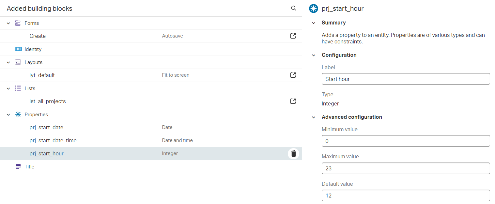The height and width of the screenshot is (204, 495).
Task: Click the Autosave text in Create row
Action: click(x=173, y=36)
